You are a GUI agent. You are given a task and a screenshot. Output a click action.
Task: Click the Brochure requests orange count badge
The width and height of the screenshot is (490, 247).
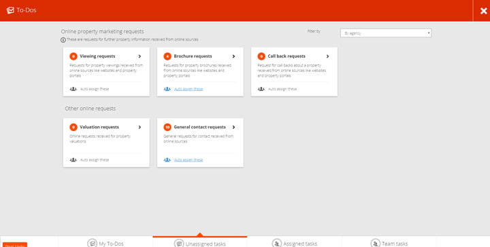pyautogui.click(x=167, y=56)
